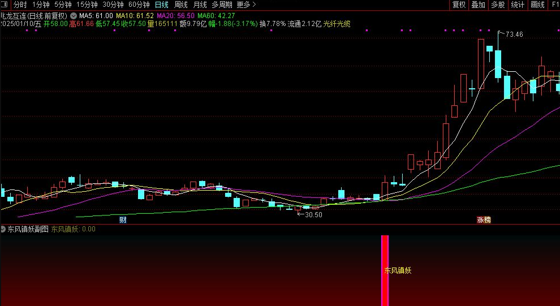Select the 15分钟 period tab
The image size is (560, 306).
tap(87, 5)
